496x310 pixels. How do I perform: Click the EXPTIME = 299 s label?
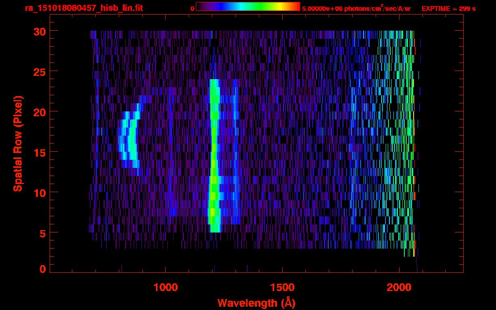(448, 8)
